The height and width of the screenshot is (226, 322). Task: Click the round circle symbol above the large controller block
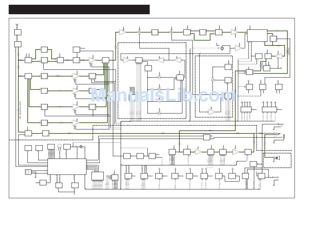coord(60,146)
